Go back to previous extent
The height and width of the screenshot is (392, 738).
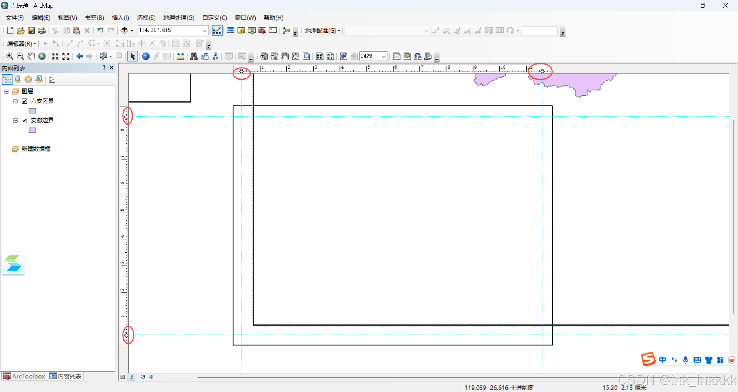pyautogui.click(x=80, y=56)
